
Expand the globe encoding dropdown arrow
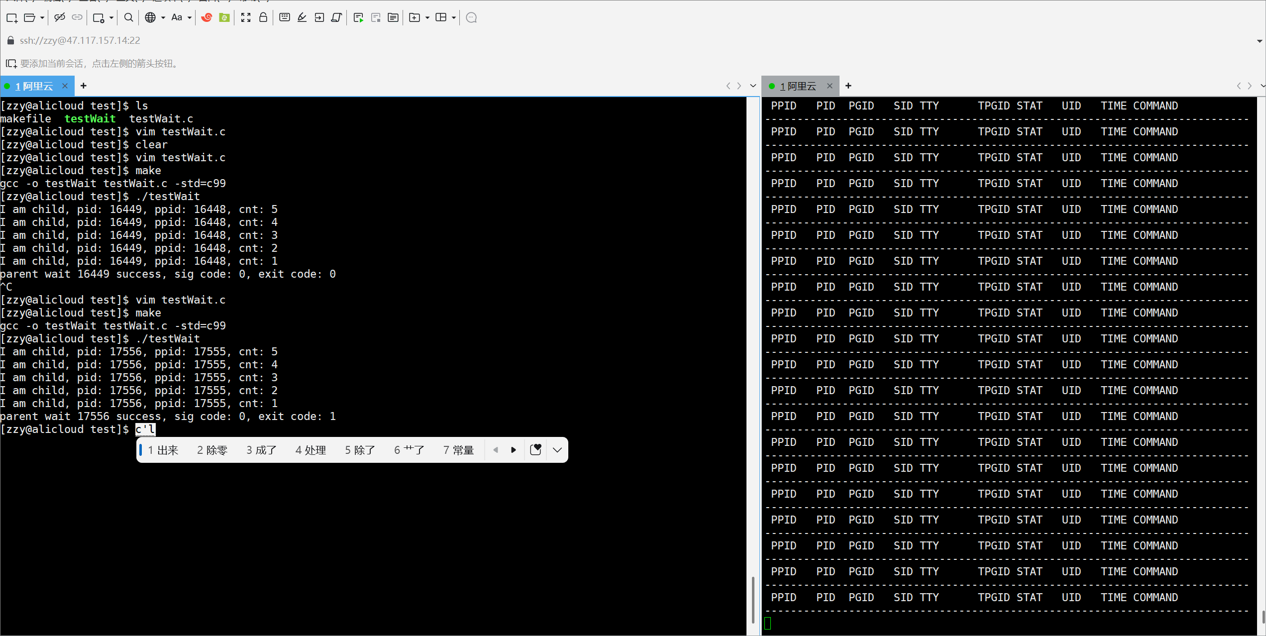point(163,18)
